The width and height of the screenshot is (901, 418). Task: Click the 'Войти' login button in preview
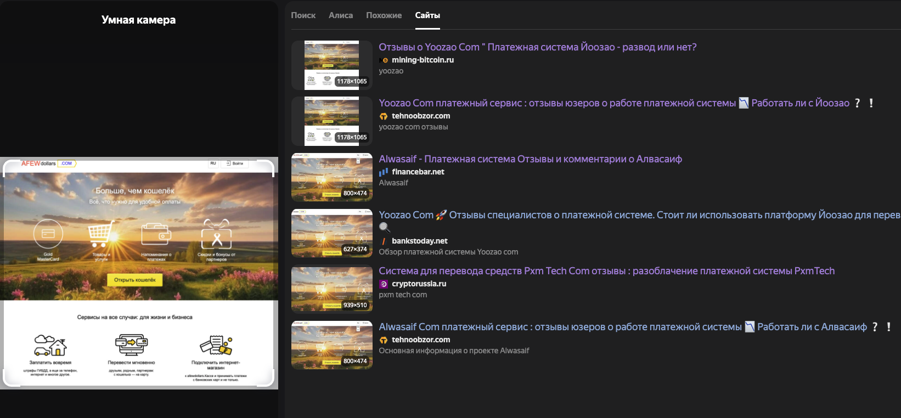point(235,163)
